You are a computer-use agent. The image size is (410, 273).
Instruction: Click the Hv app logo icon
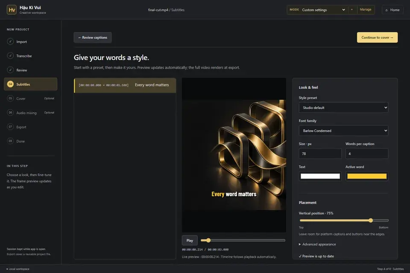pyautogui.click(x=12, y=10)
